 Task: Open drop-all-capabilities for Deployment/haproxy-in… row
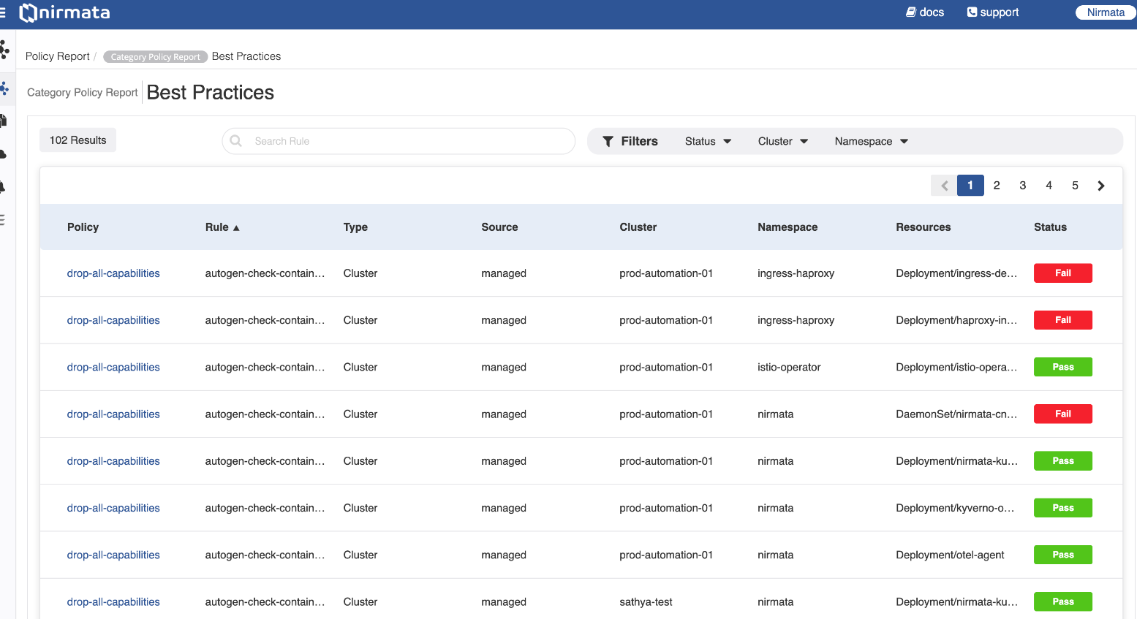pos(113,320)
